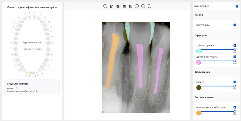Screen dimensions: 241x121
Task: Select highlighted tooth 25 in dental chart
Action: coord(30,73)
